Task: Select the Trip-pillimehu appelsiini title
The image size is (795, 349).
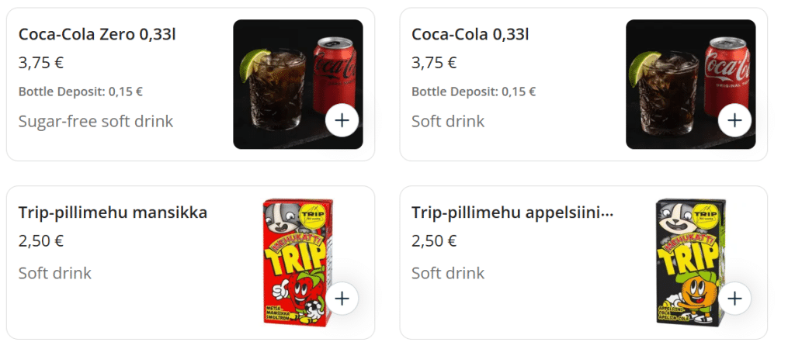Action: 512,213
